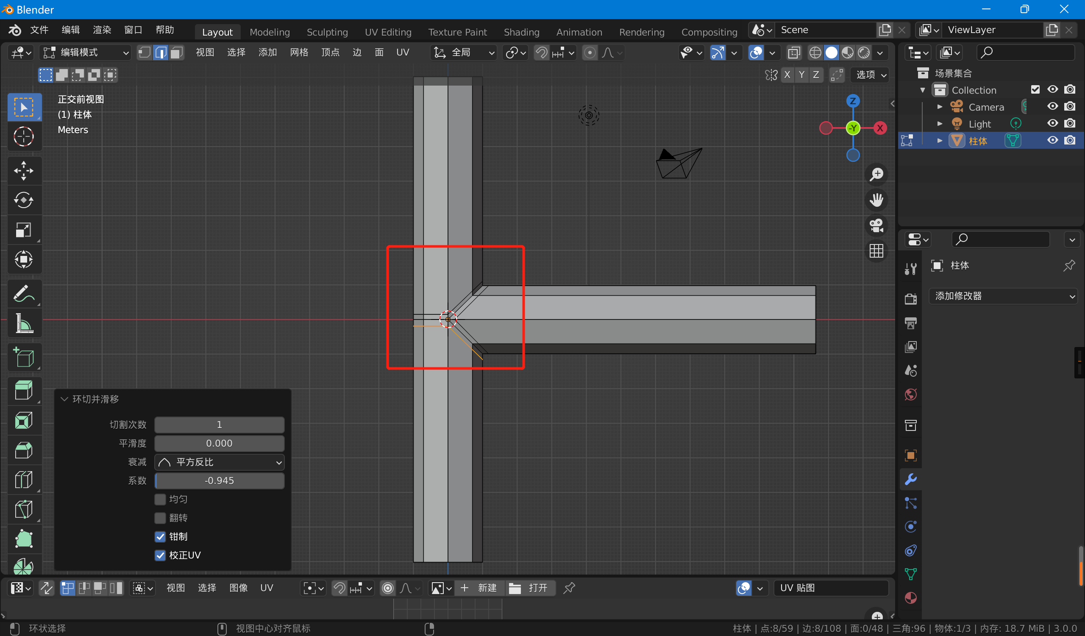Screen dimensions: 1085x636
Task: Select the Knife tool
Action: coord(24,509)
